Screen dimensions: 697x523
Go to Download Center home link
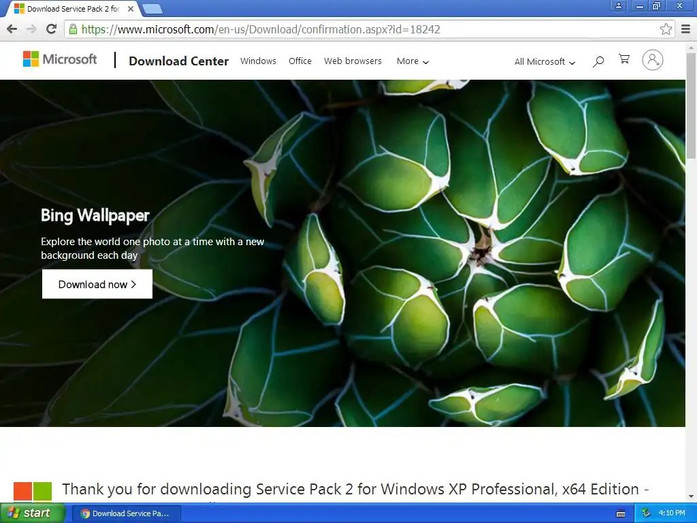(179, 61)
